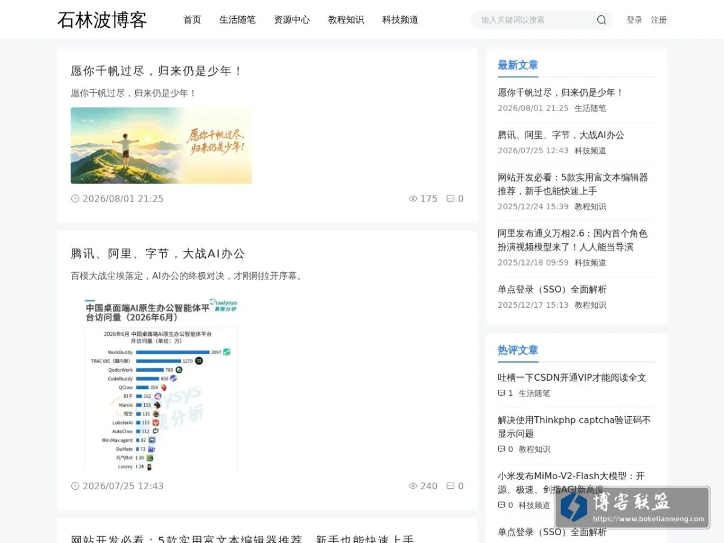Screen dimensions: 724x543
Task: Click comment icon in first article card
Action: pos(450,198)
